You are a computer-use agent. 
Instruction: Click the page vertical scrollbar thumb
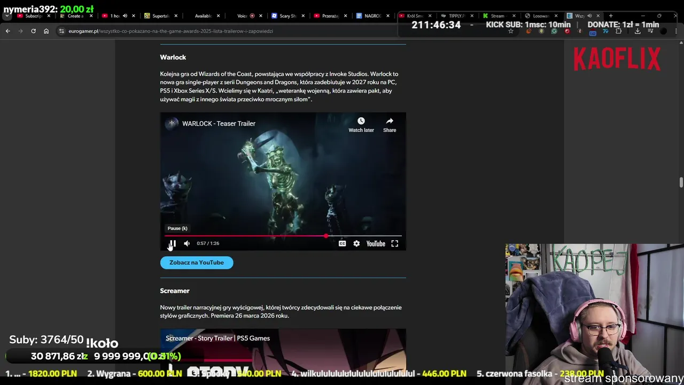(x=681, y=182)
